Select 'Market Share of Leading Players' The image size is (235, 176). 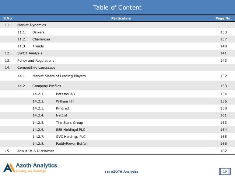click(x=59, y=76)
